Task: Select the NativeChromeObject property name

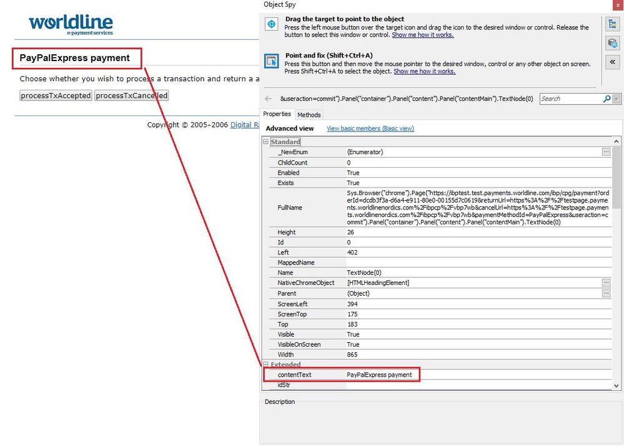Action: pyautogui.click(x=305, y=283)
